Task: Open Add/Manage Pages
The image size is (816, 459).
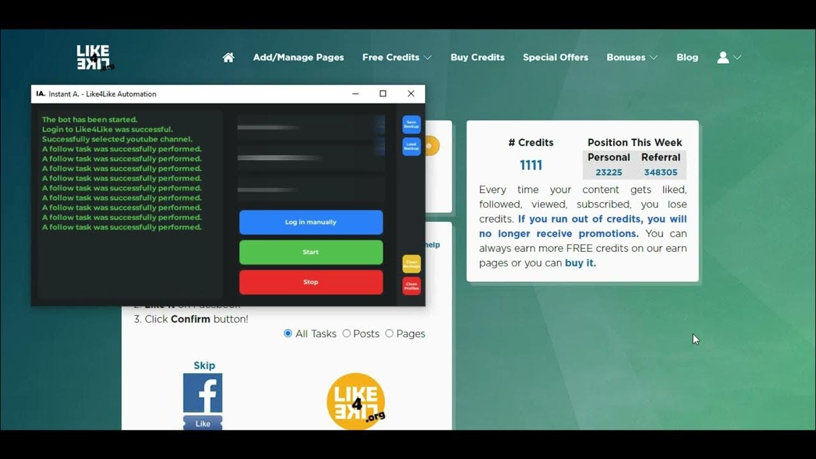Action: coord(298,57)
